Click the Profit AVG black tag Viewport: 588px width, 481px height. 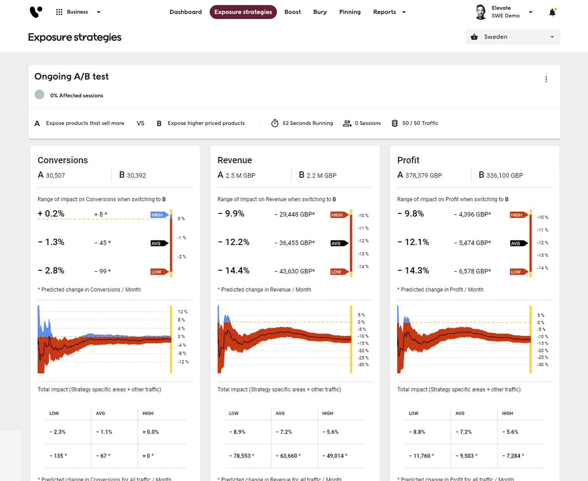(x=519, y=243)
